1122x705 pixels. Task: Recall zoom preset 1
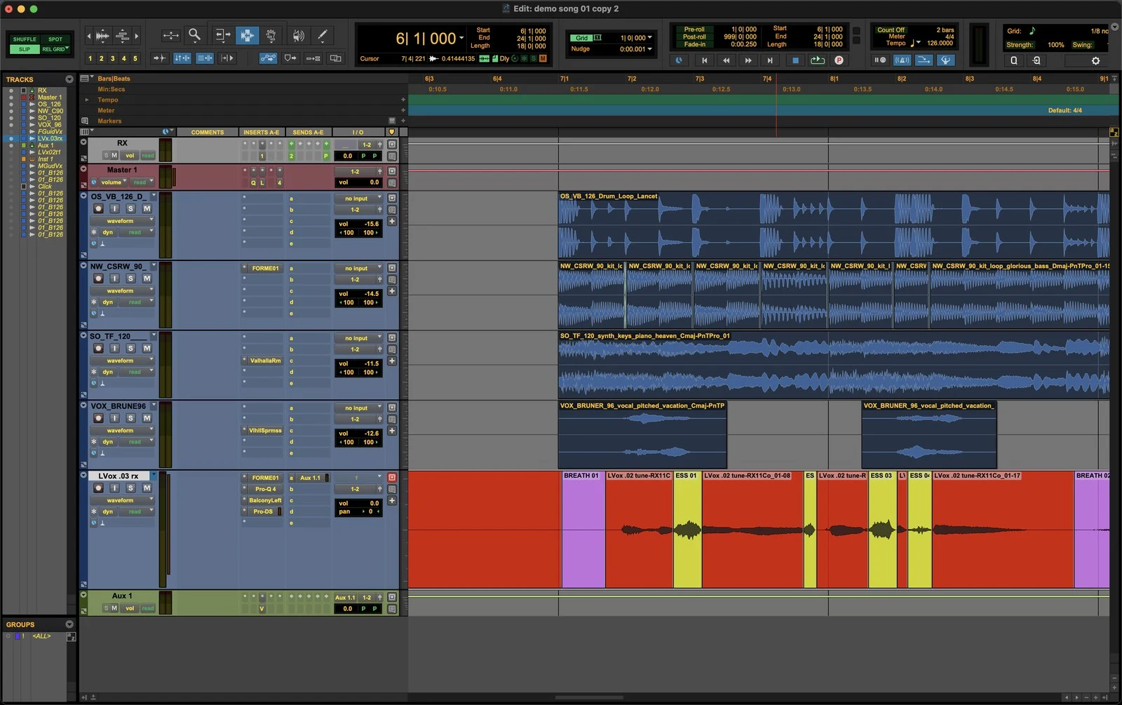[90, 58]
